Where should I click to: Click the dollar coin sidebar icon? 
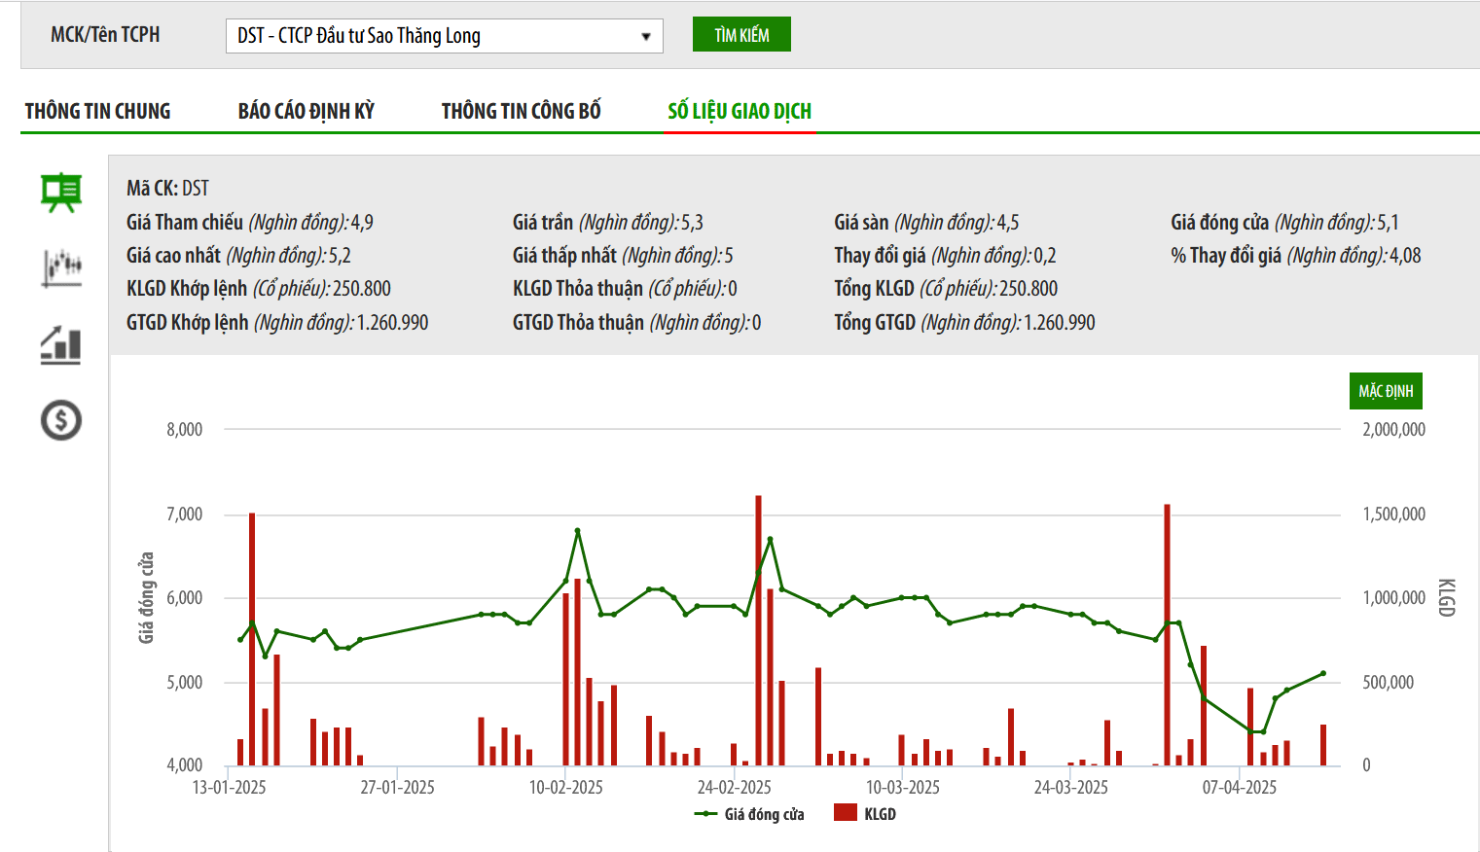pos(61,420)
